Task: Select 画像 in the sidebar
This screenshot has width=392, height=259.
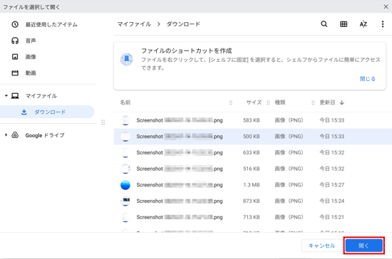Action: pyautogui.click(x=31, y=57)
